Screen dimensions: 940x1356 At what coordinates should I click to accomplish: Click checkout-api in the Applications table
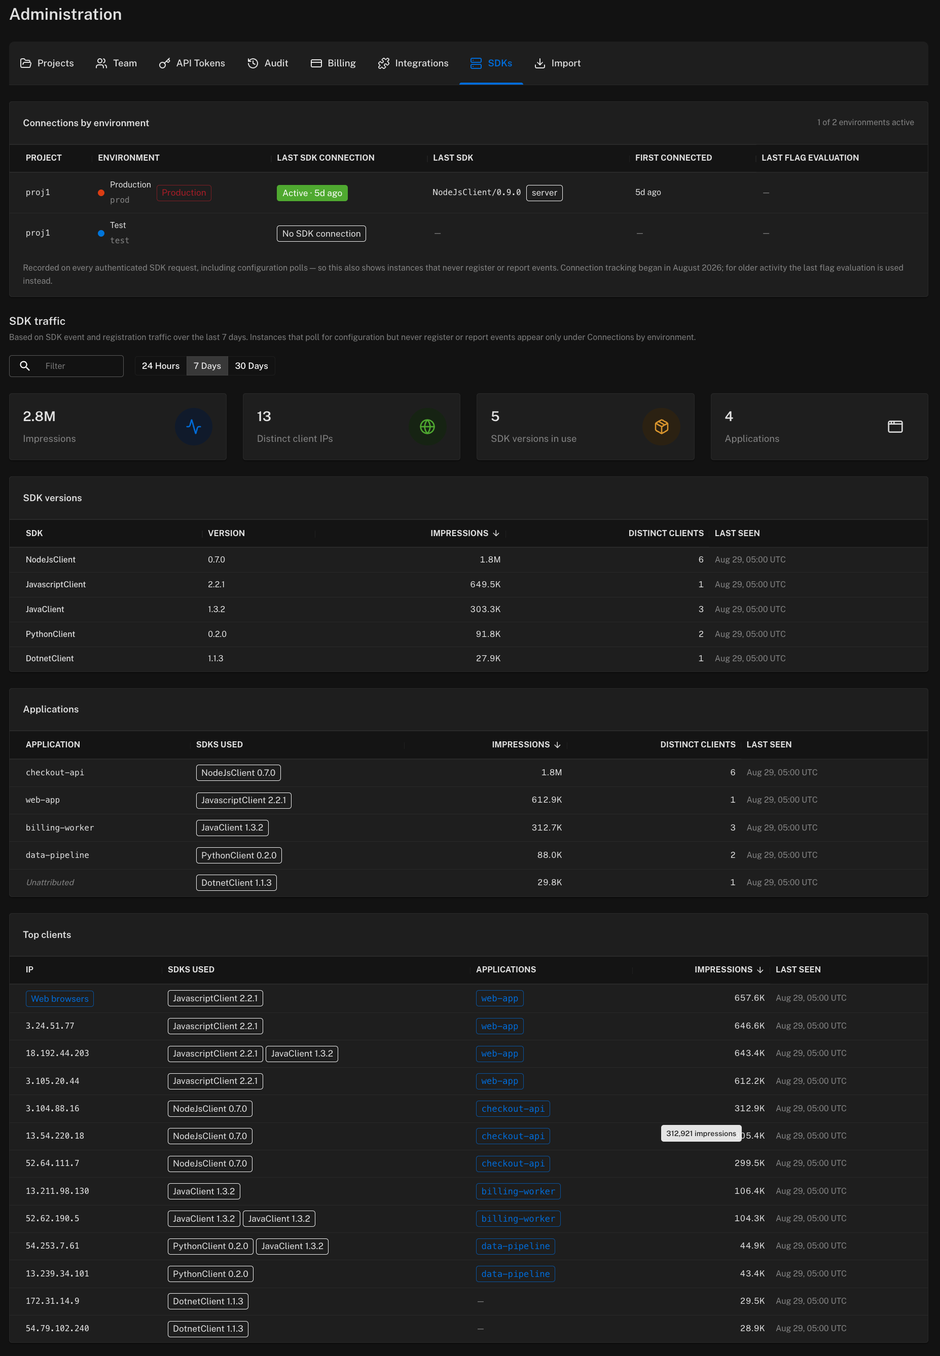click(x=55, y=772)
